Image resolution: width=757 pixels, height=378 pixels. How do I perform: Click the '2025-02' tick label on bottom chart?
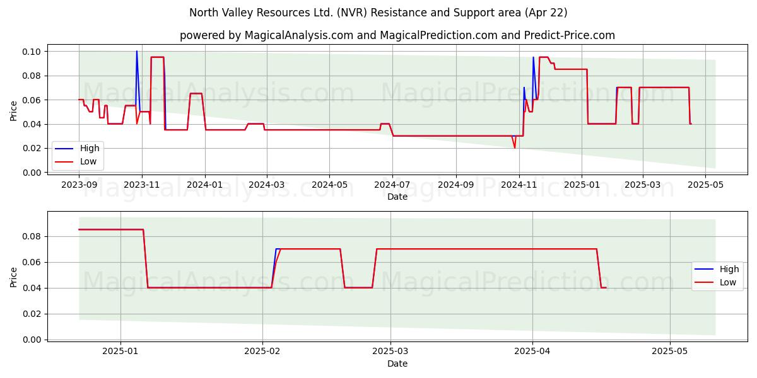coord(262,352)
